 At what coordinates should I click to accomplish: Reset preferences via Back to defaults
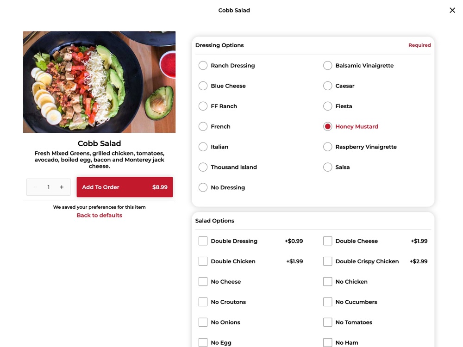point(99,216)
